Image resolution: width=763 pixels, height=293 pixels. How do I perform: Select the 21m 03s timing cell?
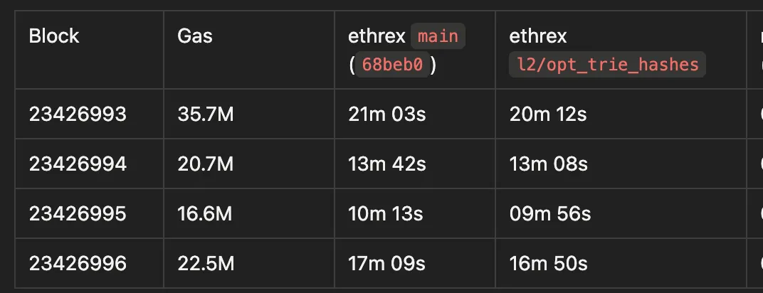coord(387,114)
